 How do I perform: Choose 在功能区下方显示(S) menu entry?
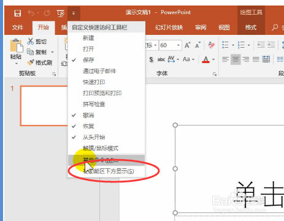(x=106, y=171)
